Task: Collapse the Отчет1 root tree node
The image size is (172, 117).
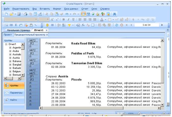Action: tap(6, 44)
